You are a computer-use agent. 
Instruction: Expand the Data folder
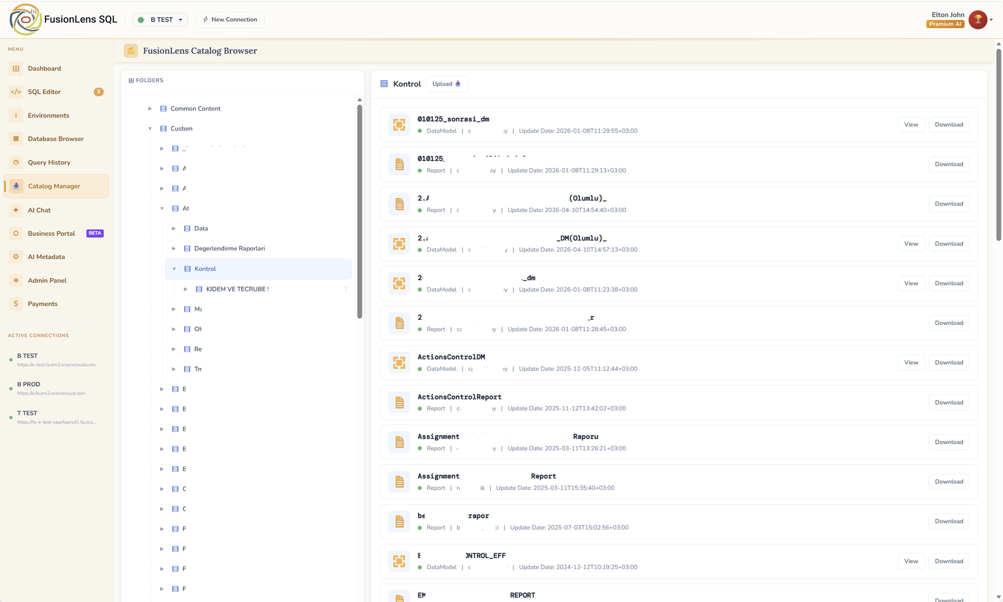pos(174,228)
